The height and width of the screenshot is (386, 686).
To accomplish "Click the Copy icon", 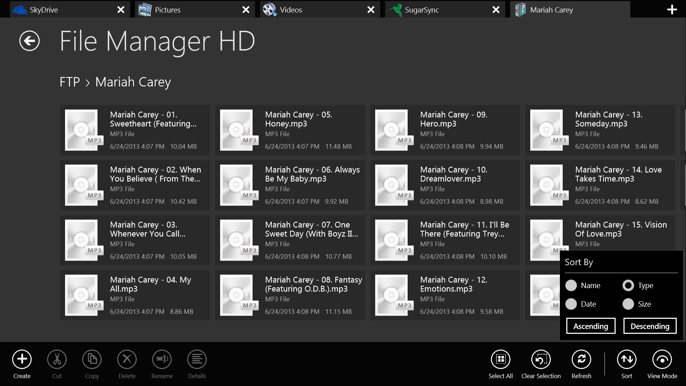I will click(x=92, y=359).
